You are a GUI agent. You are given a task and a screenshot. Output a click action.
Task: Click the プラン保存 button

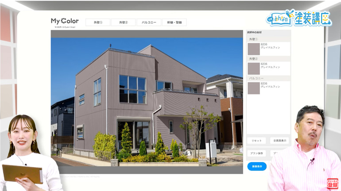tap(256, 153)
